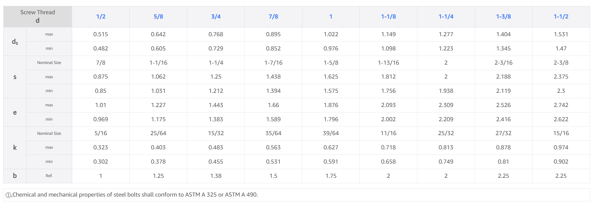Select the 3/4 thread size link
Screen dimensions: 593x204
[x=216, y=16]
